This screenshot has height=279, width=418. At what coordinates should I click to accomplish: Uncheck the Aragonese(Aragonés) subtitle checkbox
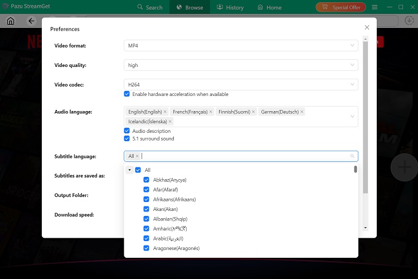[x=147, y=248]
